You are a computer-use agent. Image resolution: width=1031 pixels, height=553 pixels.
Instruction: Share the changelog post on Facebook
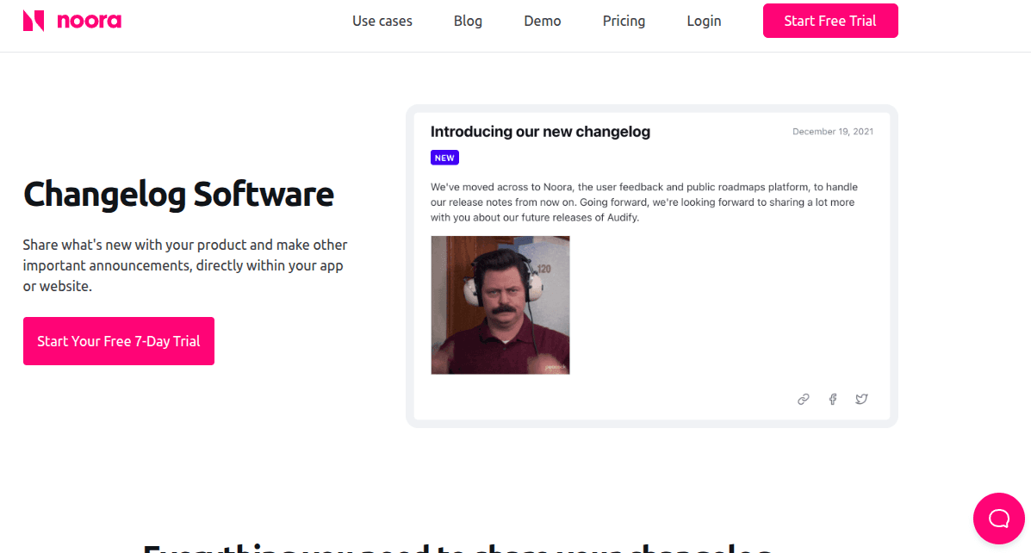(x=832, y=399)
